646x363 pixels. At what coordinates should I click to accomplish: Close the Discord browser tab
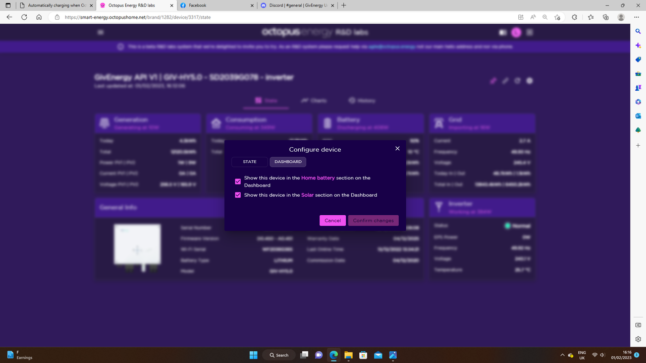[332, 5]
